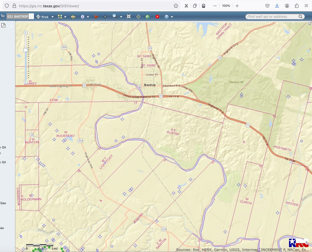Activate the green target GPS icon
The height and width of the screenshot is (252, 312).
[138, 17]
